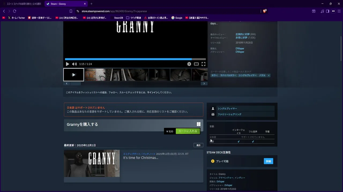The height and width of the screenshot is (192, 343).
Task: Click the full audio checkmark in language table
Action: point(253,142)
